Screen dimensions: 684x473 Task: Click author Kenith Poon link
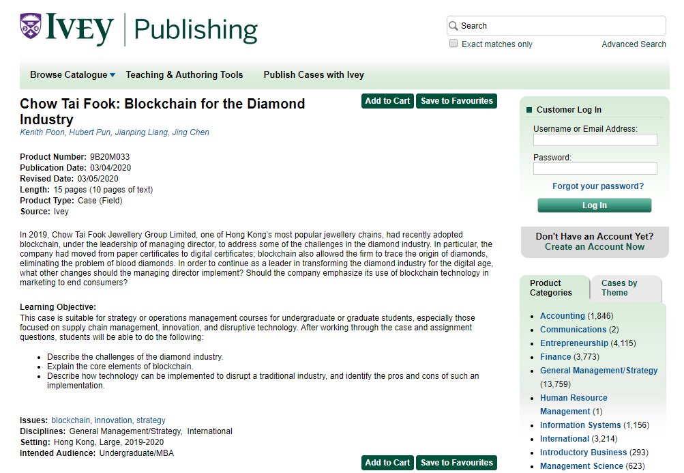(x=42, y=132)
